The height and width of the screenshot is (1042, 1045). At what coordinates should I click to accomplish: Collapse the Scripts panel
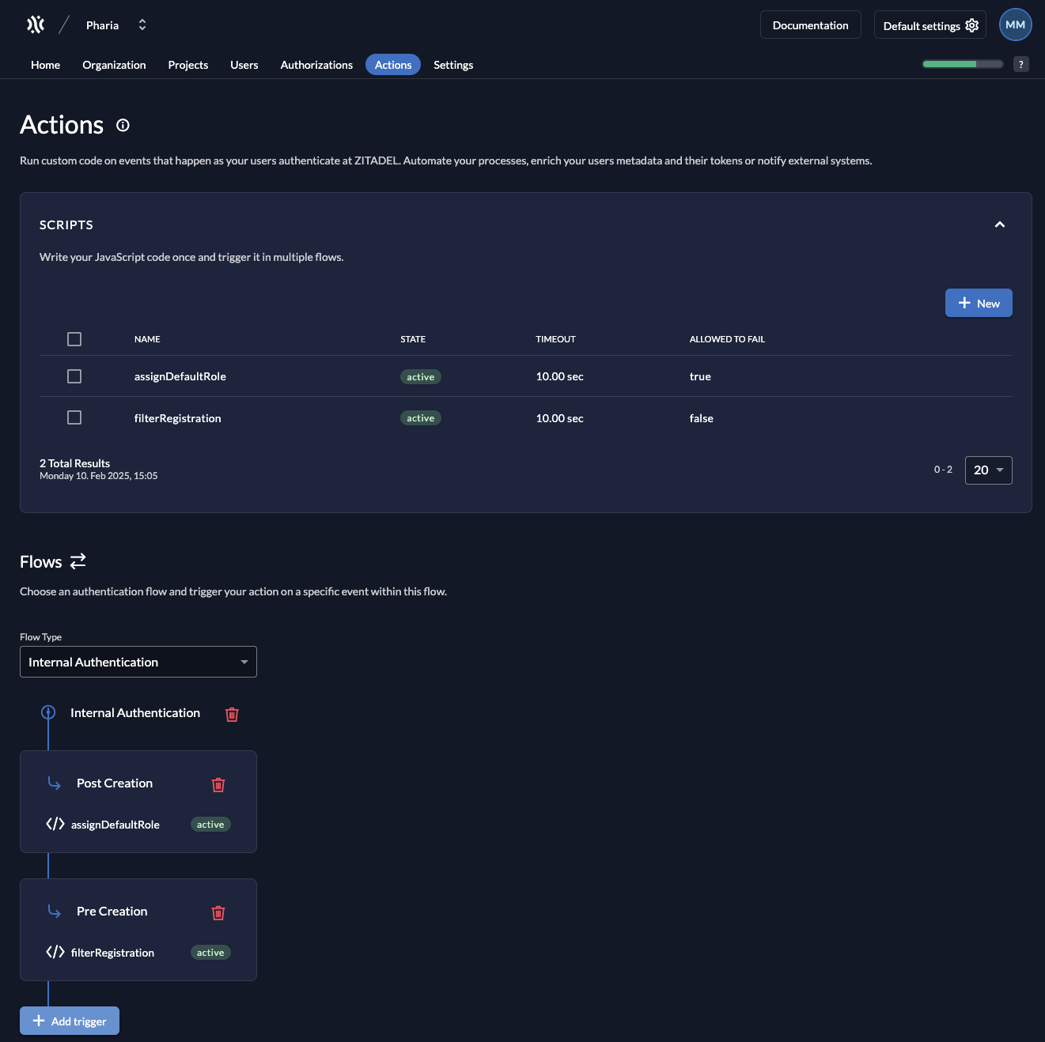(1000, 225)
